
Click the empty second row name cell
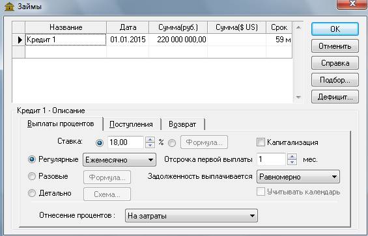coord(66,52)
